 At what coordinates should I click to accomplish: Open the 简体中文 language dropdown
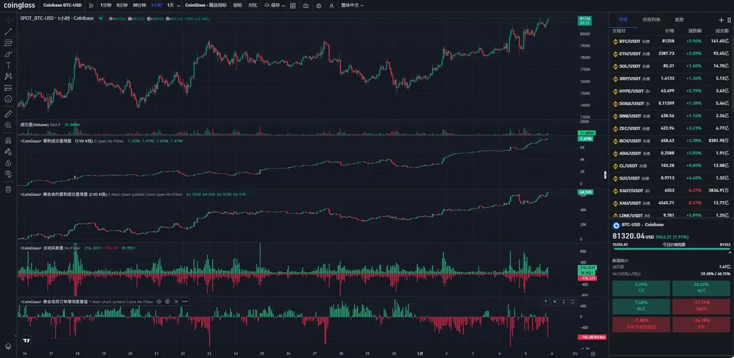pyautogui.click(x=352, y=5)
